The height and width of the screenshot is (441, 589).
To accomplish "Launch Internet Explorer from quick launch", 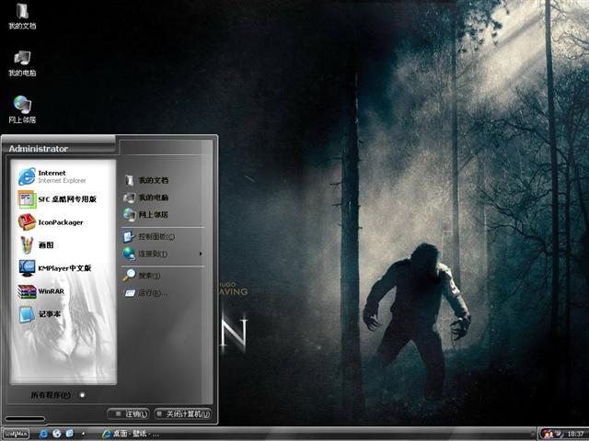I will [43, 434].
